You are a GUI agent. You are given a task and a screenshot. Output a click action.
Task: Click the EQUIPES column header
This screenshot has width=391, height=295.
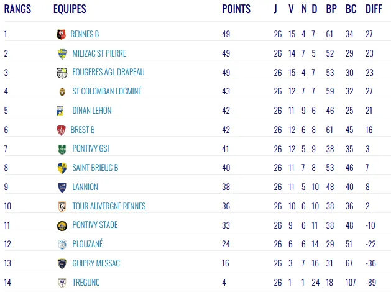70,9
